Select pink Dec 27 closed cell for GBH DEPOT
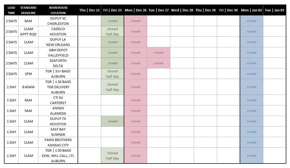Screen dimensions: 290x168 click(159, 53)
